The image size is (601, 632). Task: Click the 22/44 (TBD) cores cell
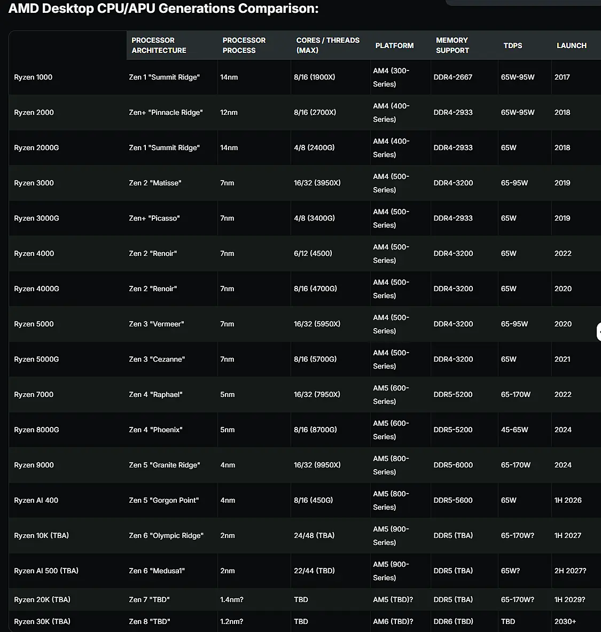coord(314,571)
